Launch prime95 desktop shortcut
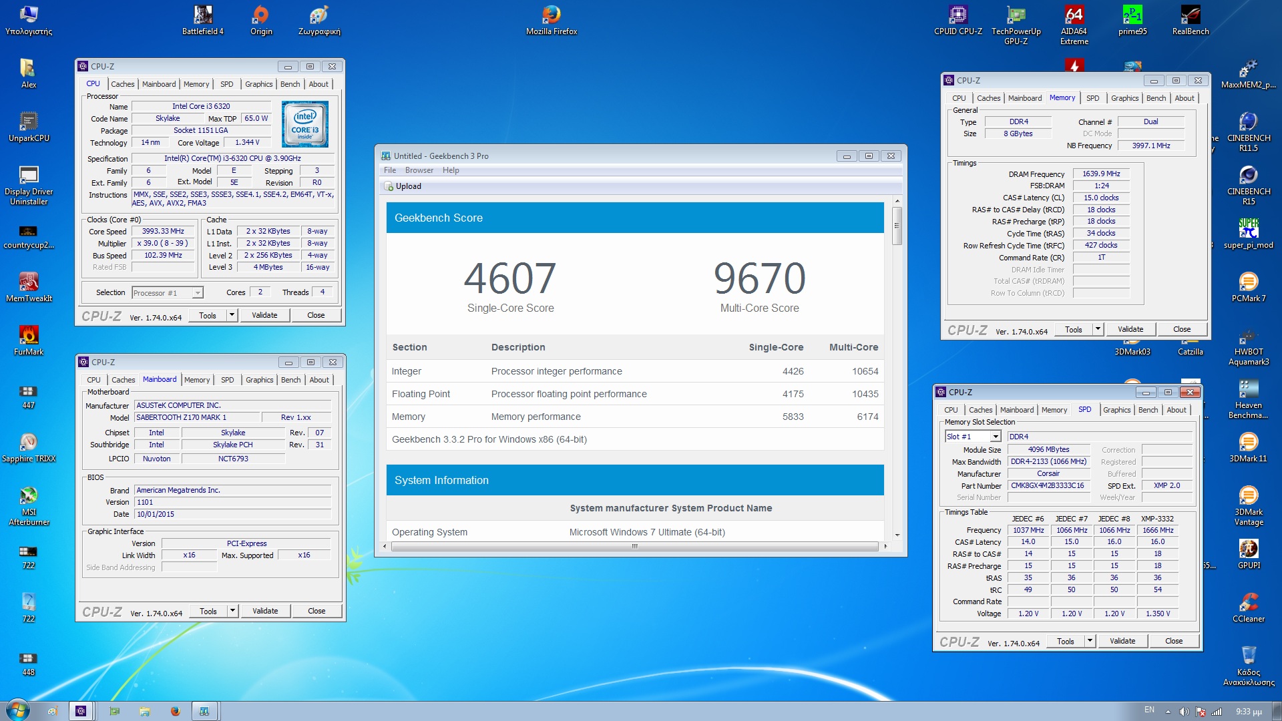The width and height of the screenshot is (1282, 721). [1132, 20]
